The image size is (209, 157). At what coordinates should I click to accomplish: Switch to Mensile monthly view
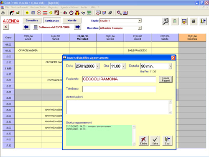72,21
